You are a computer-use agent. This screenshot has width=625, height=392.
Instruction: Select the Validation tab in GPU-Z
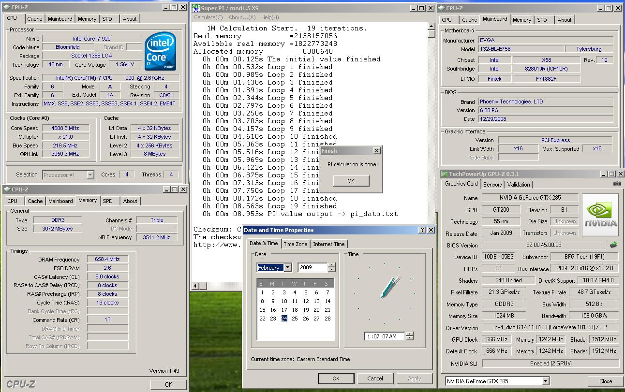click(x=519, y=184)
